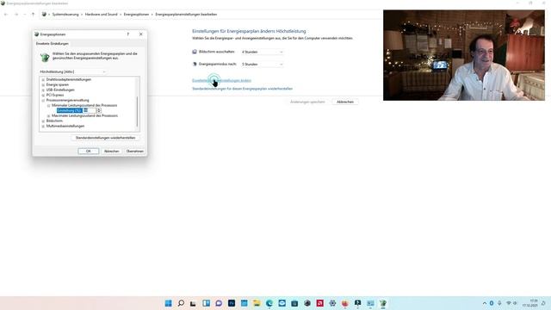Go to Systemsteuerung in the breadcrumb

[x=65, y=15]
